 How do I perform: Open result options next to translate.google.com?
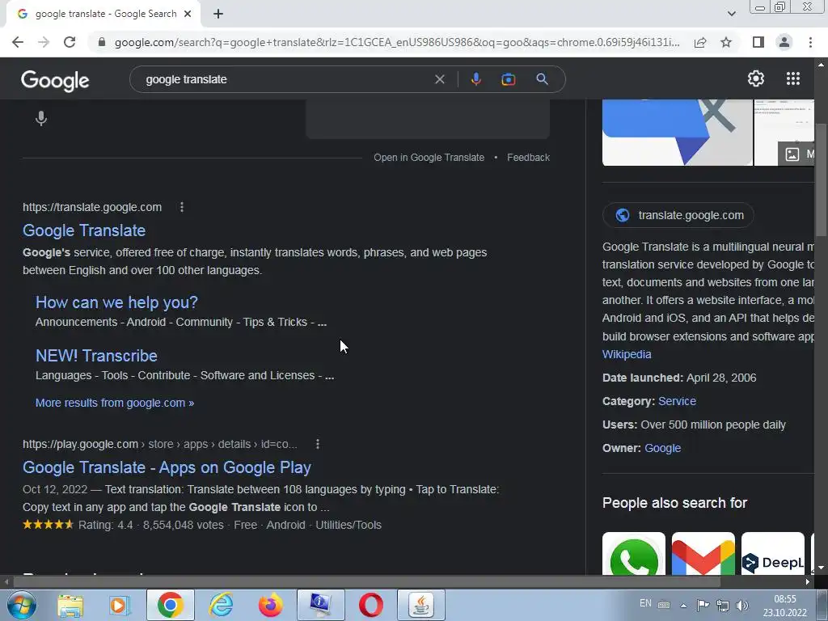[182, 207]
